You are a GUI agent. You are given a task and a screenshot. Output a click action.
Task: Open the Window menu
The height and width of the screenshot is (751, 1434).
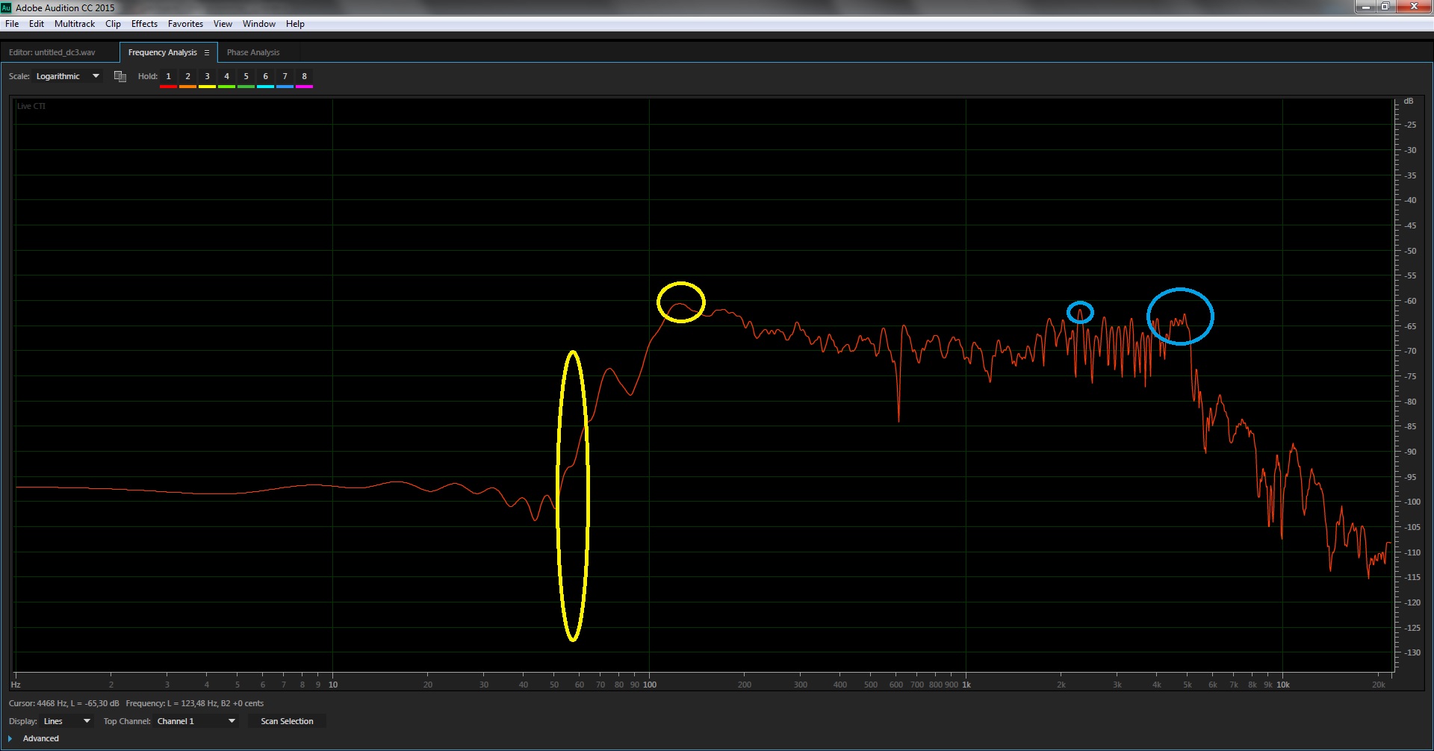click(x=259, y=24)
